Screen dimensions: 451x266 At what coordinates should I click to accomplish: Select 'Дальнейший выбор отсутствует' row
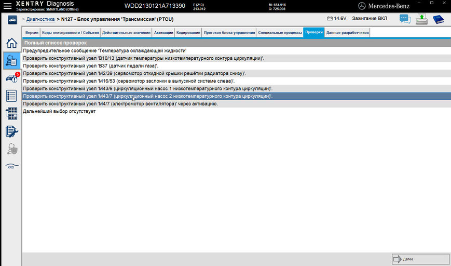coord(237,111)
